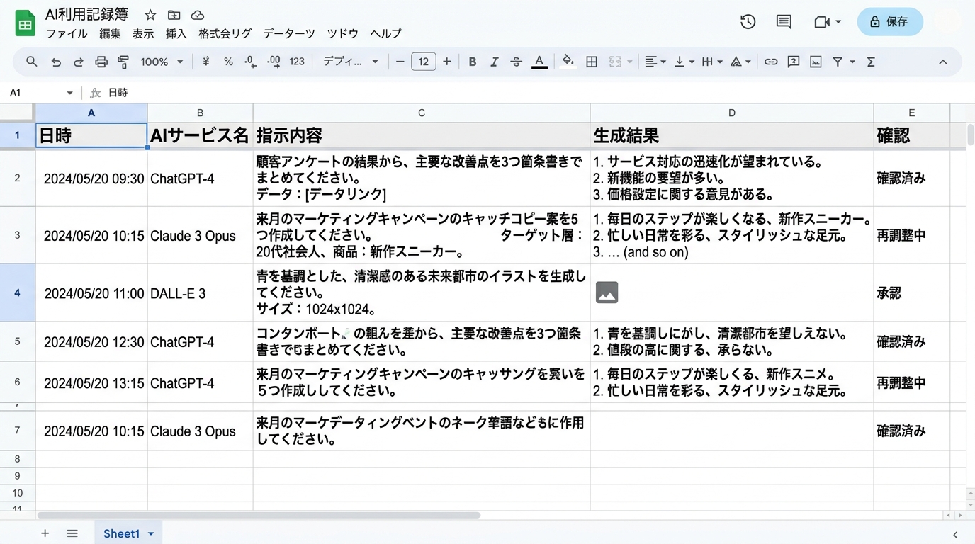The image size is (975, 544).
Task: Click the font size input field
Action: tap(423, 62)
